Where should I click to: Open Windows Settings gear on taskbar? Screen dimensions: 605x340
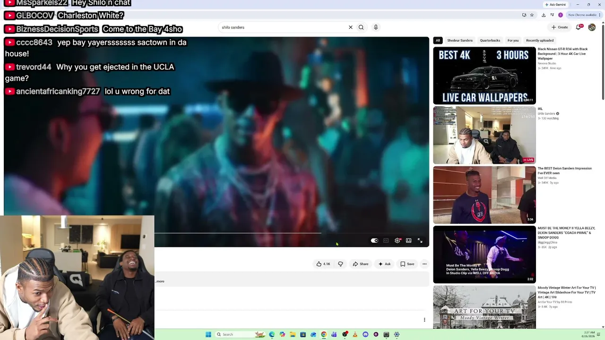[x=397, y=334]
